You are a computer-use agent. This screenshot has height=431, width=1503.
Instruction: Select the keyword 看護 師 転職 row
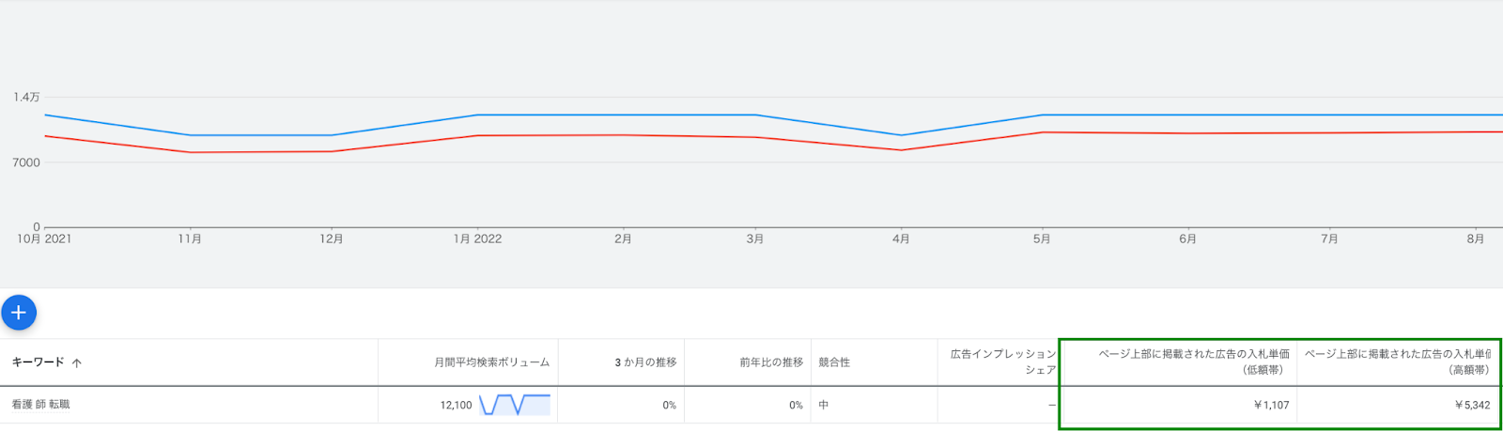click(x=751, y=405)
